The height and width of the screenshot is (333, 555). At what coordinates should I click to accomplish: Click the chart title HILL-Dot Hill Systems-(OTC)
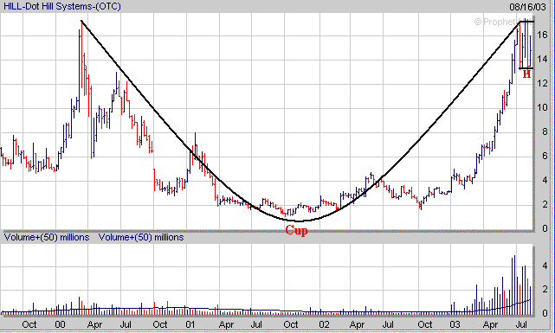[x=62, y=6]
